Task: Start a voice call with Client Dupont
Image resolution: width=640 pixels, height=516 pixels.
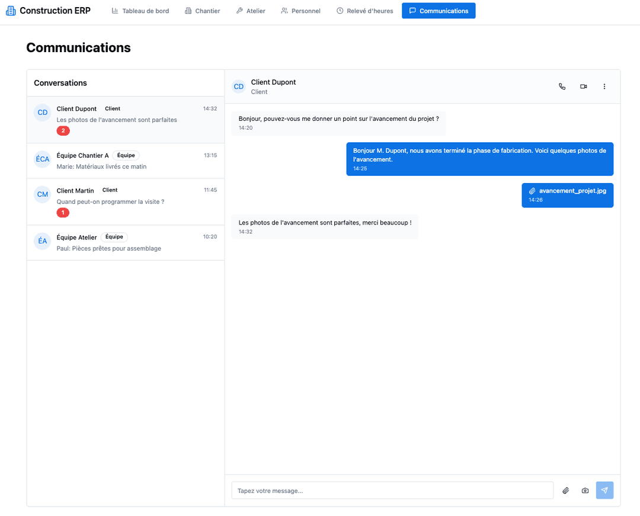Action: pos(562,86)
